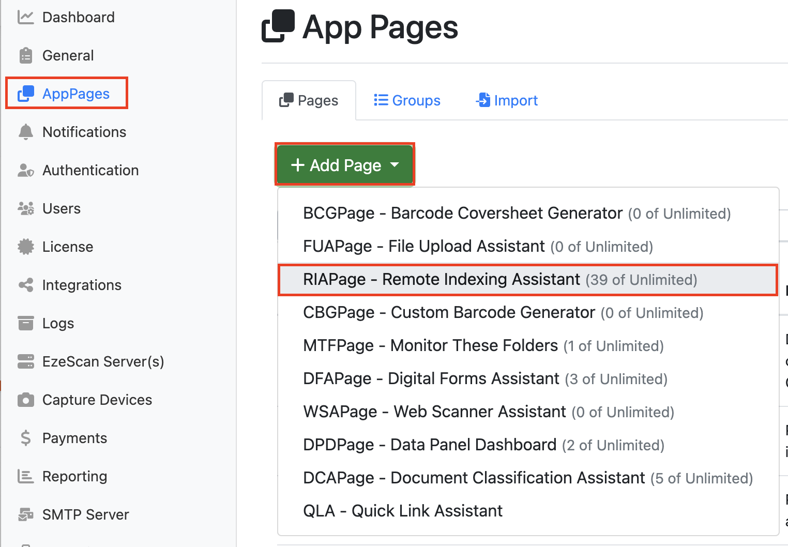Click the Dashboard chart icon in sidebar
This screenshot has width=788, height=547.
click(25, 17)
